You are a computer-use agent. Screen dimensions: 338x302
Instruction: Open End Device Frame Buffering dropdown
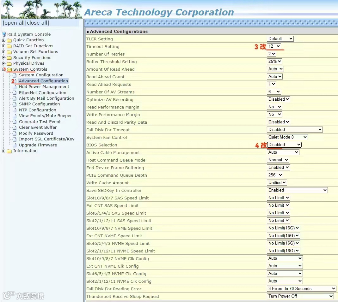(278, 167)
